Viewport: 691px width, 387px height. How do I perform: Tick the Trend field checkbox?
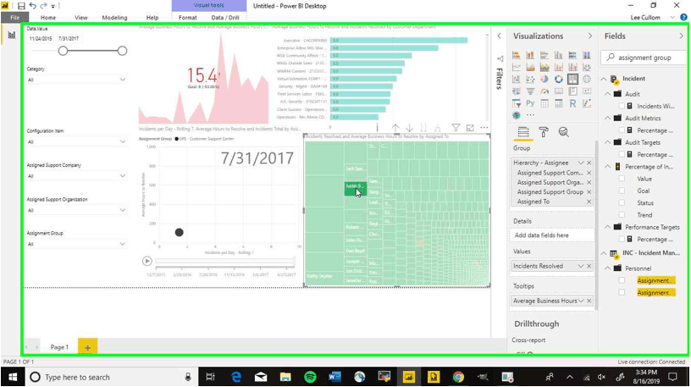coord(622,215)
